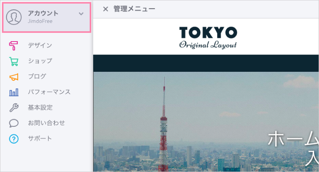The width and height of the screenshot is (319, 172).
Task: Click the megaphone blog icon
Action: (x=14, y=77)
